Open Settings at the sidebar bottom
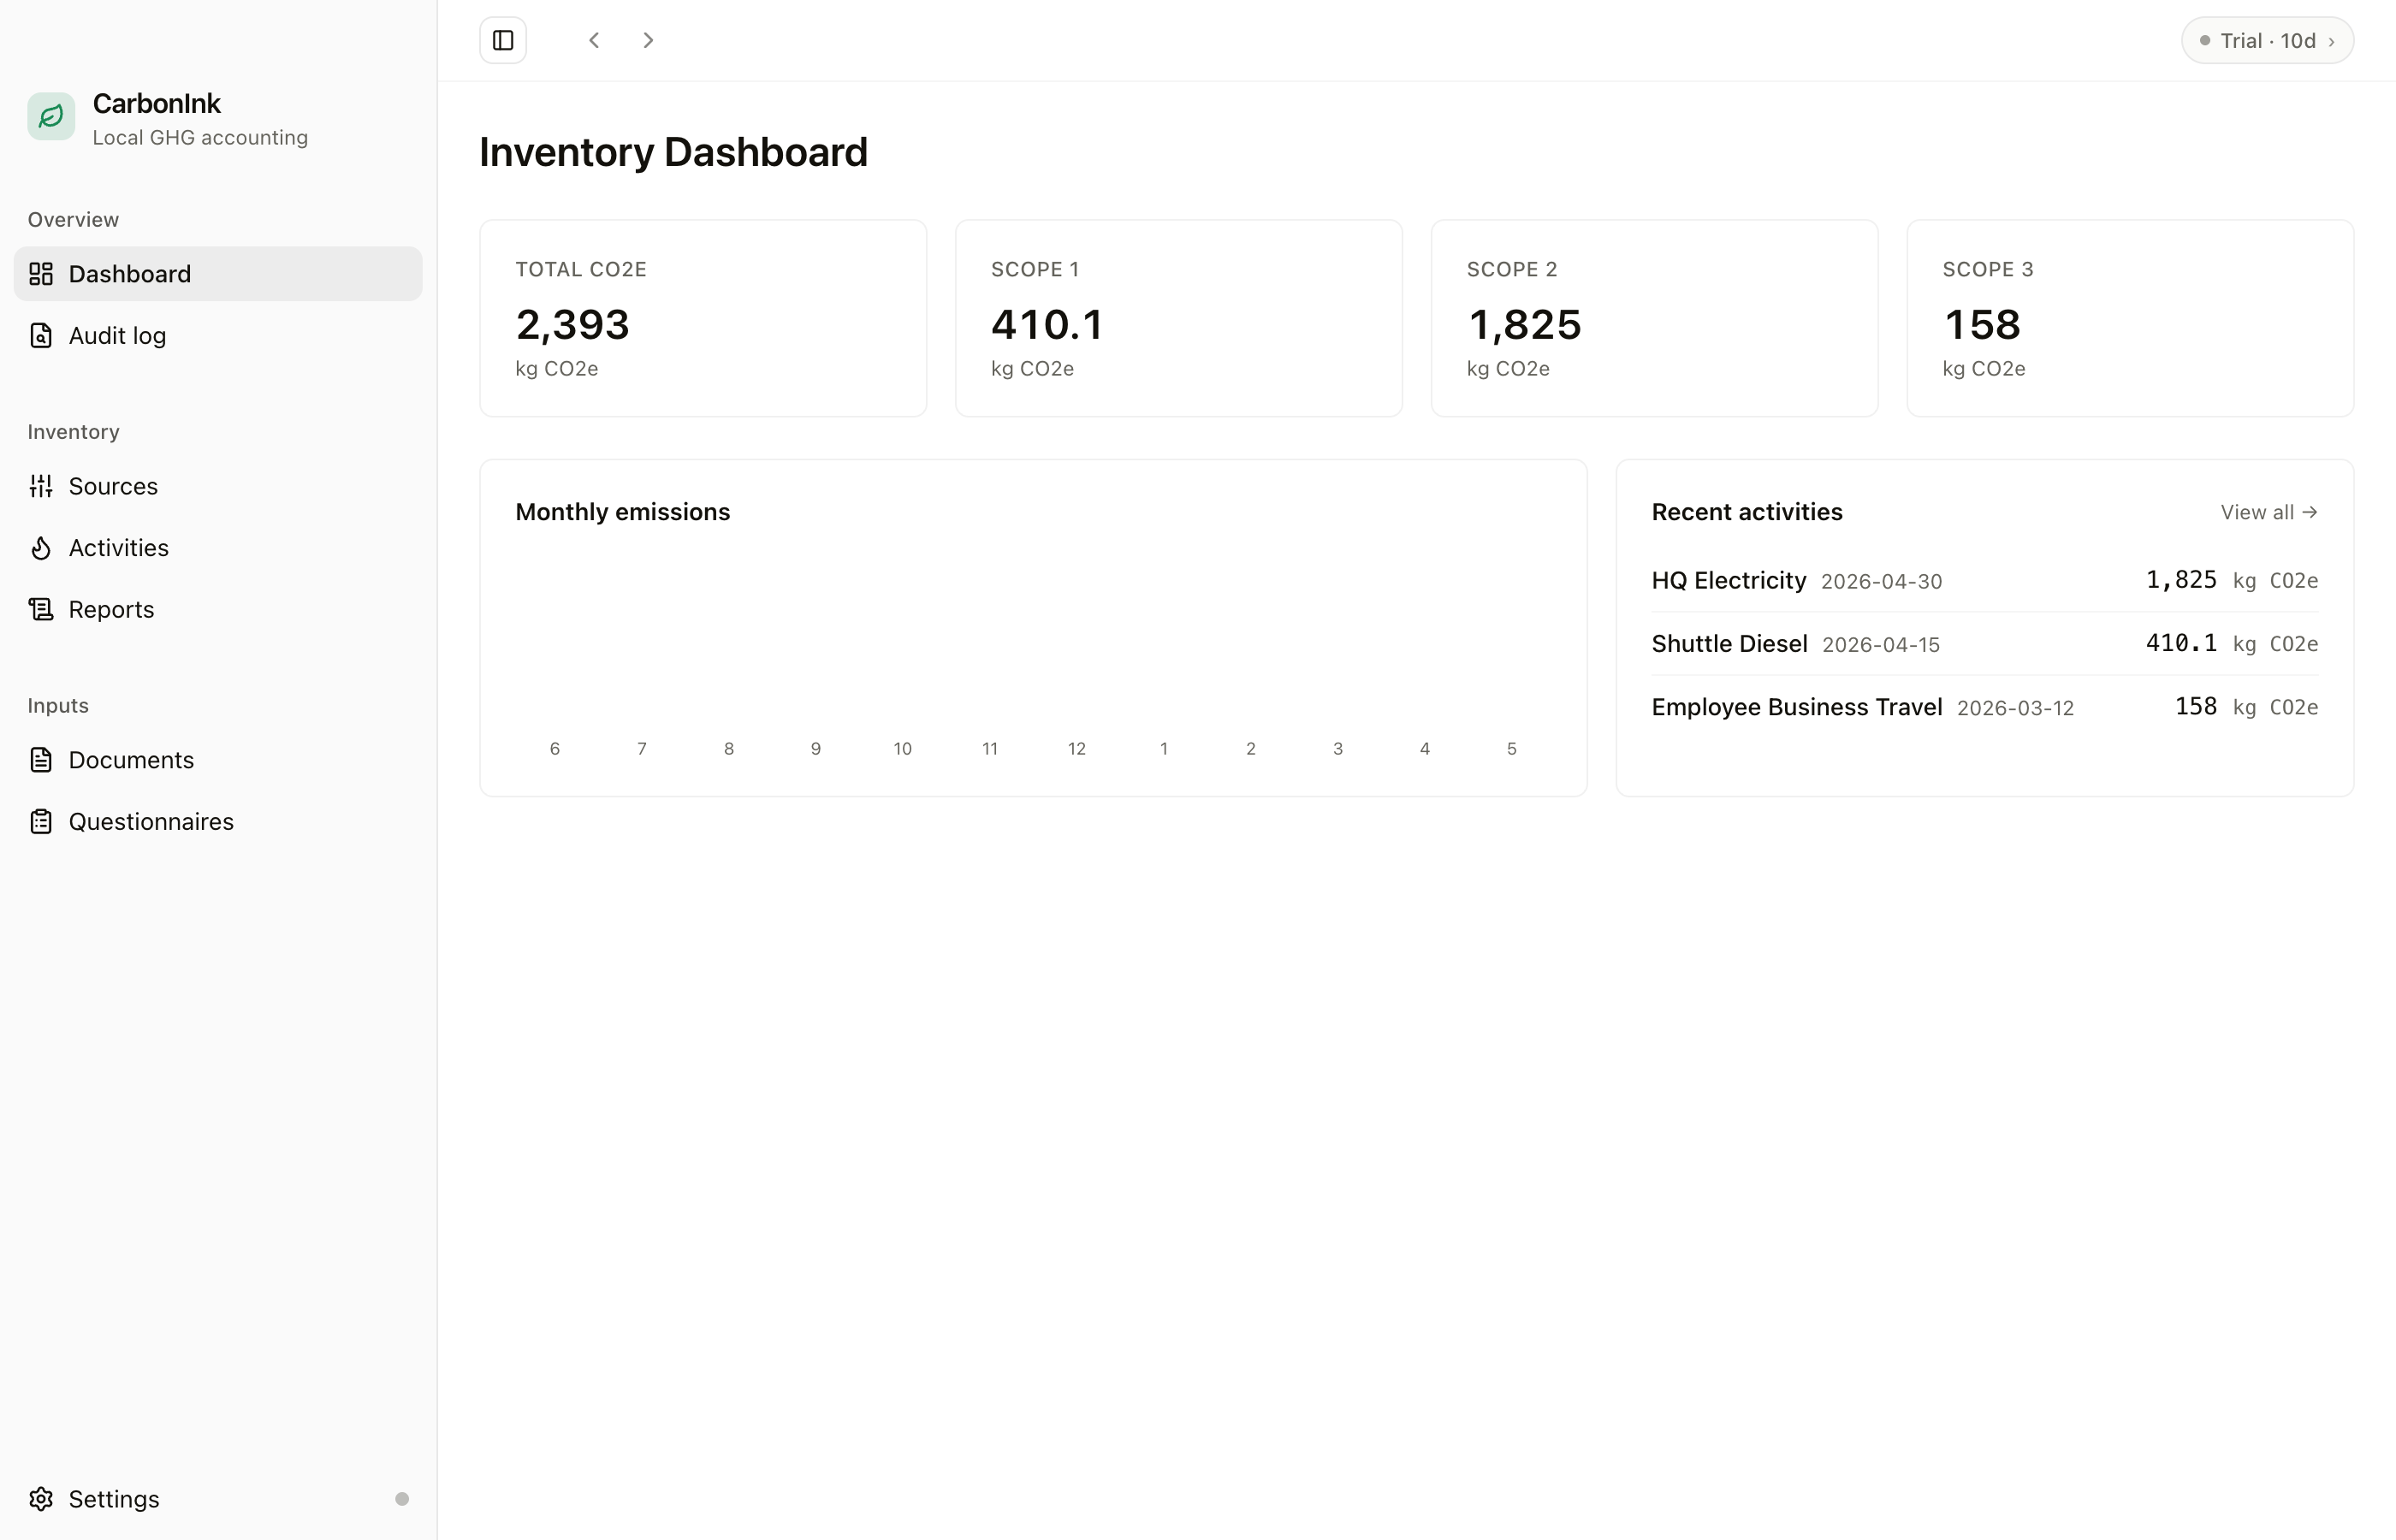Image resolution: width=2396 pixels, height=1540 pixels. coord(218,1499)
